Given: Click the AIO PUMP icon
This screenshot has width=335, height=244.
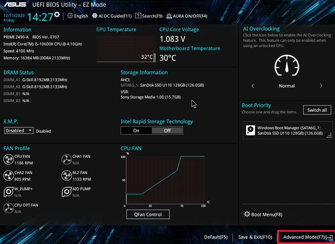Looking at the screenshot, I should pyautogui.click(x=66, y=192).
